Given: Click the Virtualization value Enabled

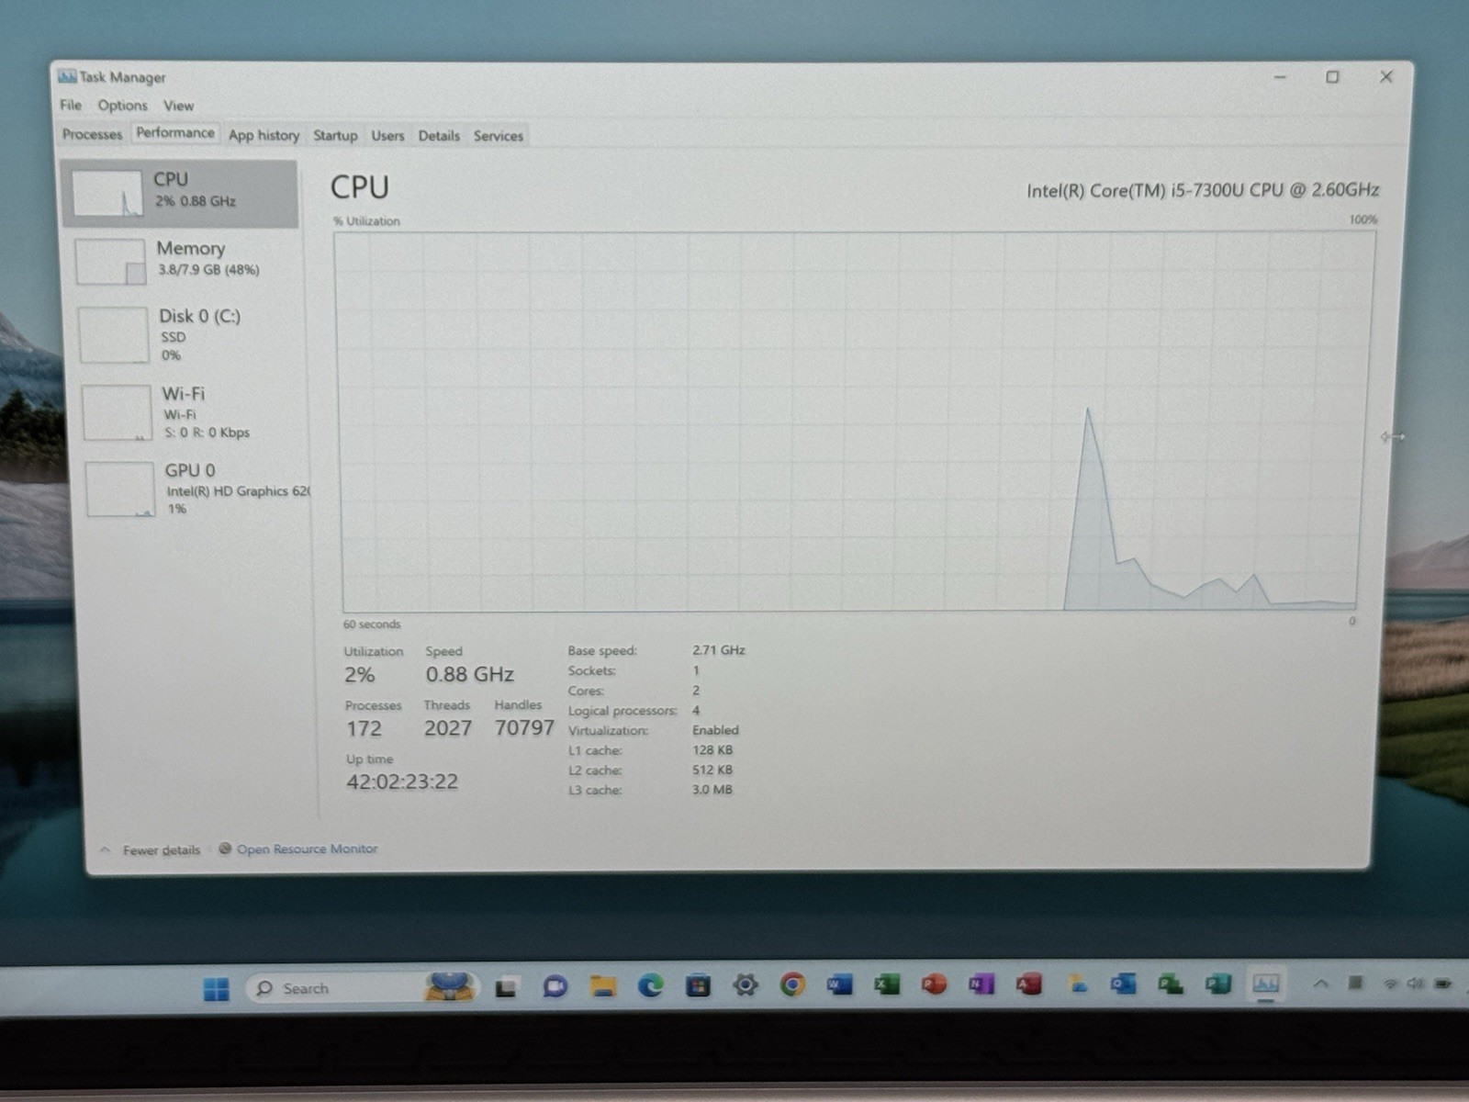Looking at the screenshot, I should [715, 730].
